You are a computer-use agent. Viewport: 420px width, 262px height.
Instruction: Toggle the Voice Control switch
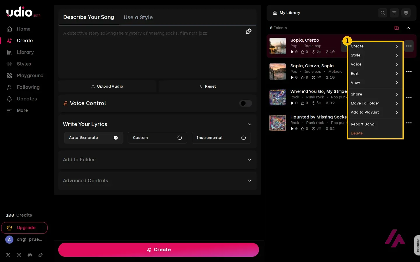pyautogui.click(x=246, y=103)
